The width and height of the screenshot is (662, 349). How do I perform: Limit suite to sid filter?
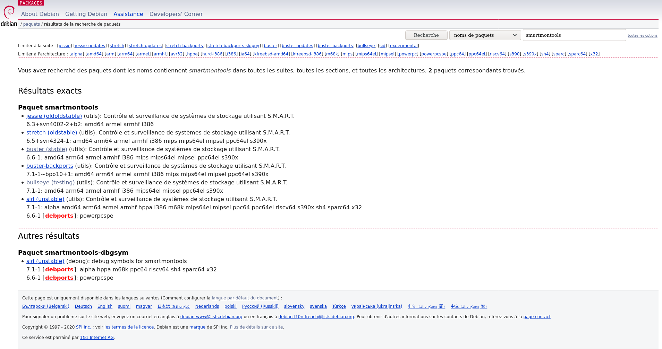tap(382, 46)
